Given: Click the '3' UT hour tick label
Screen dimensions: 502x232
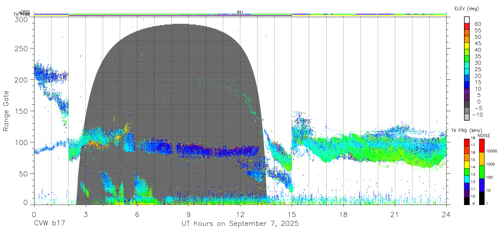Looking at the screenshot, I should point(85,214).
